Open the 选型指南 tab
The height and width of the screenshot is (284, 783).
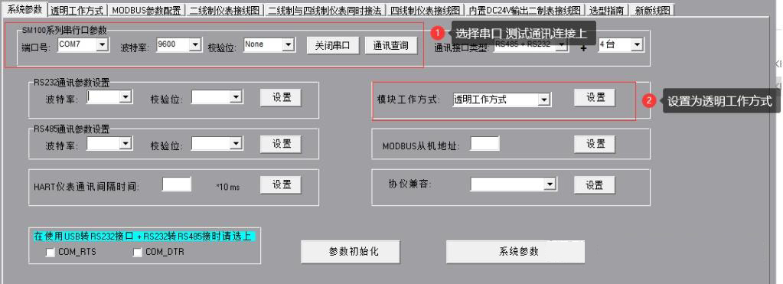coord(607,11)
